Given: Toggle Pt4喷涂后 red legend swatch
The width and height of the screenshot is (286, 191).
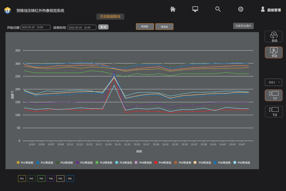Looking at the screenshot, I should click(x=156, y=163).
